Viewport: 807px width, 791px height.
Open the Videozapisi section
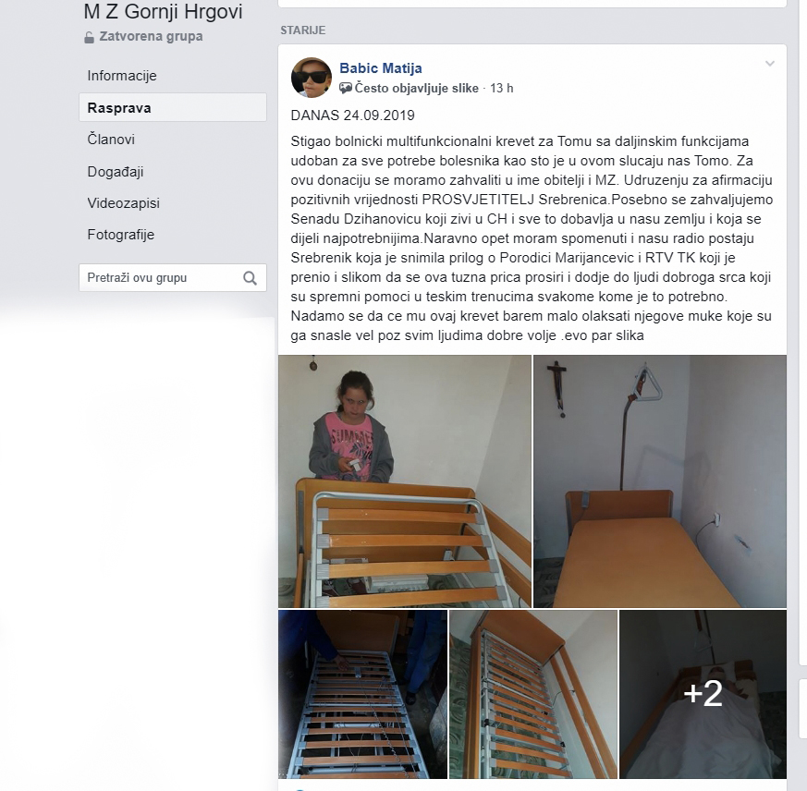pyautogui.click(x=124, y=203)
